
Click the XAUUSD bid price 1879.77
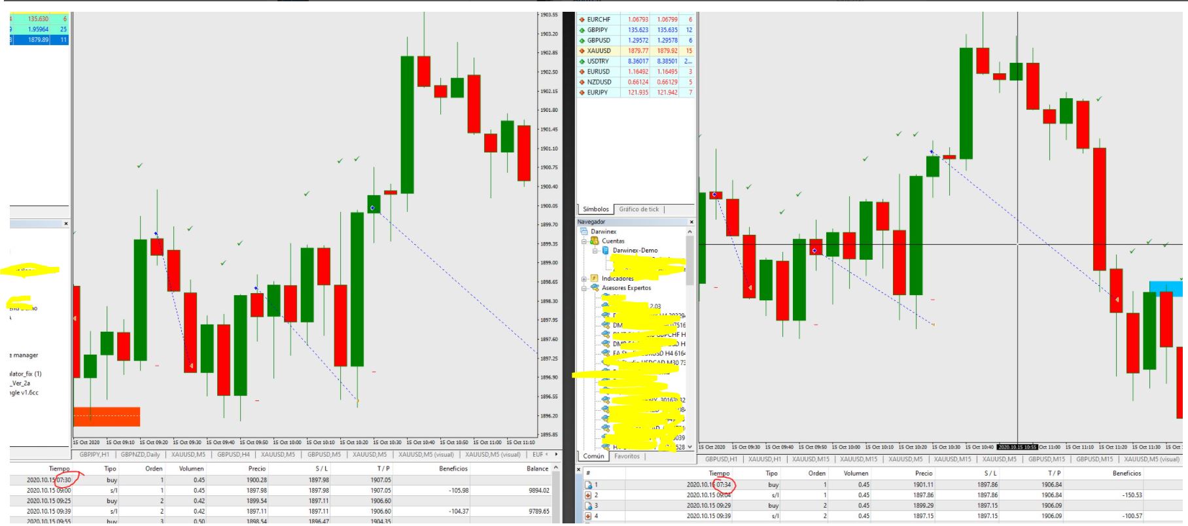pos(638,51)
